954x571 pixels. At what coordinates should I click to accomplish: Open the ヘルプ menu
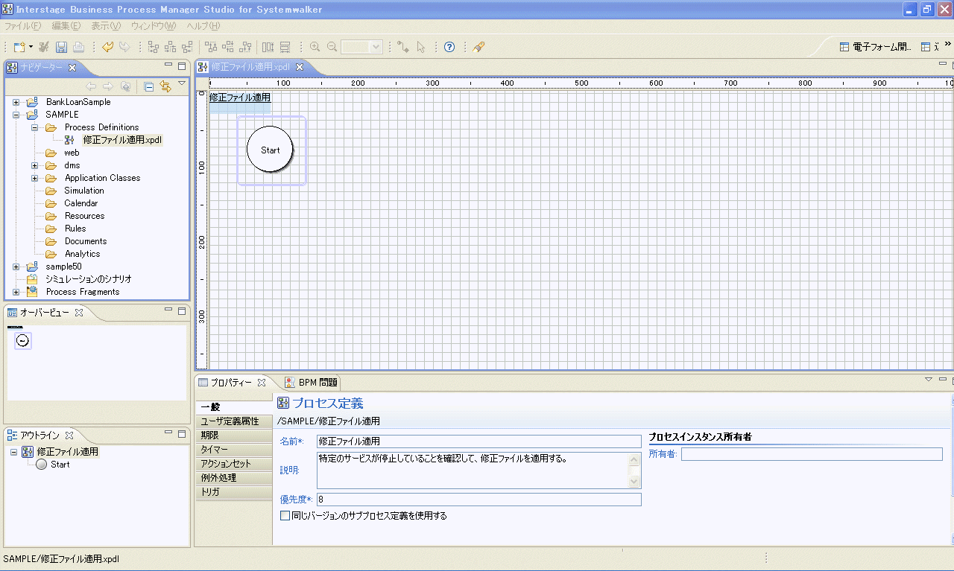click(x=203, y=26)
